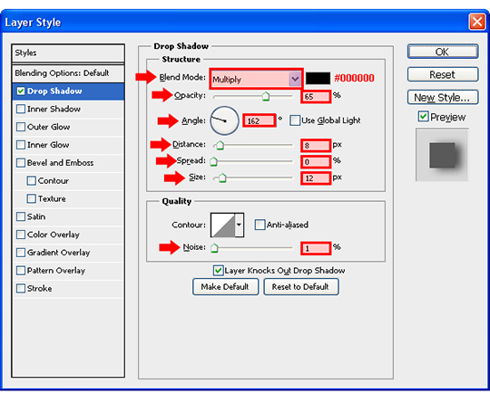
Task: Select the Stroke style item
Action: 39,289
